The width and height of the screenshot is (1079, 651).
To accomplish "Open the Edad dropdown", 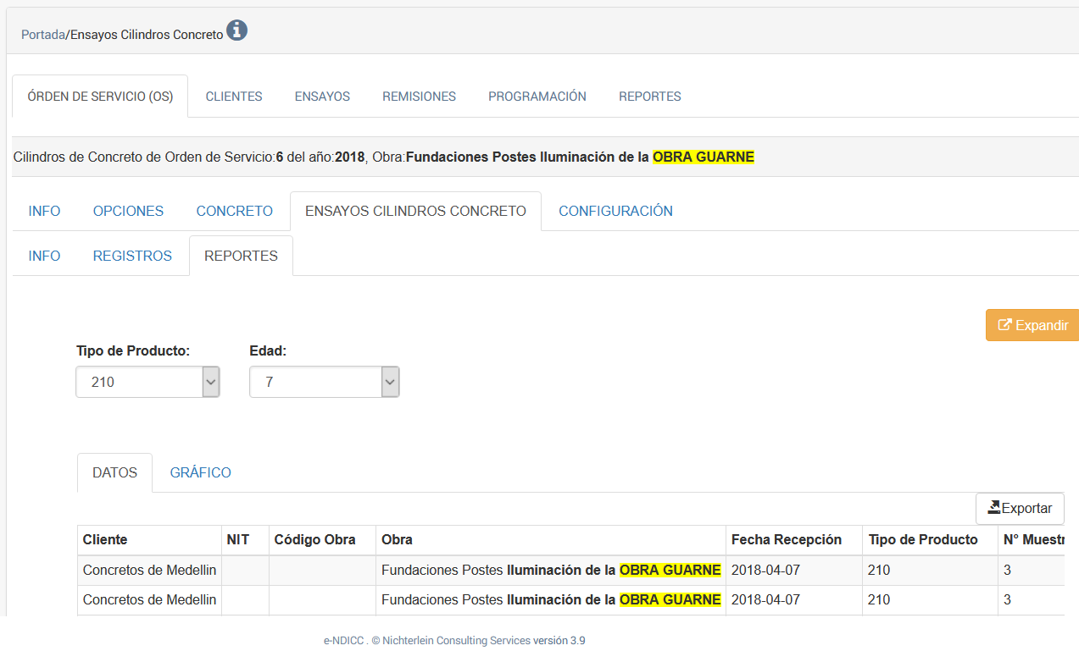I will [324, 382].
